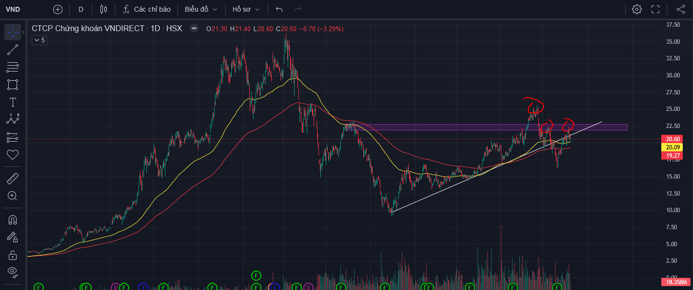Open the Fibonacci and Gann tools
The width and height of the screenshot is (693, 290).
tap(13, 67)
